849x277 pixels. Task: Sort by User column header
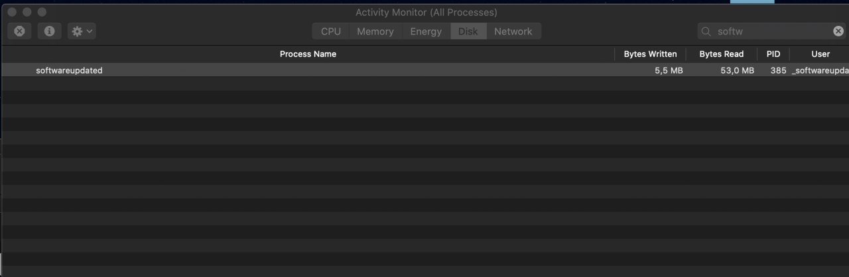820,54
